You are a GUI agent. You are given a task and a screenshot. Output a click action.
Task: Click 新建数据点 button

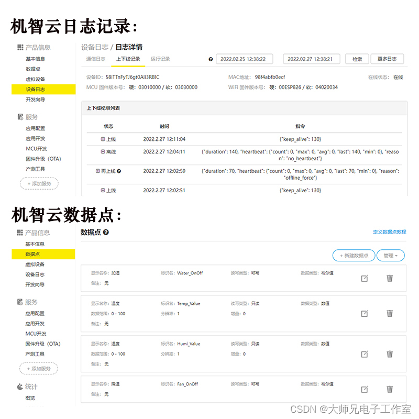[354, 256]
